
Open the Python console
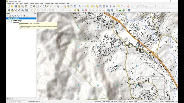[x=117, y=10]
